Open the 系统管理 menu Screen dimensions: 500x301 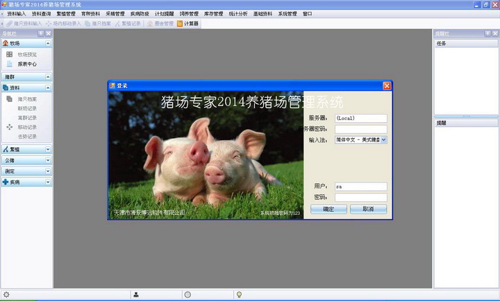pyautogui.click(x=287, y=13)
